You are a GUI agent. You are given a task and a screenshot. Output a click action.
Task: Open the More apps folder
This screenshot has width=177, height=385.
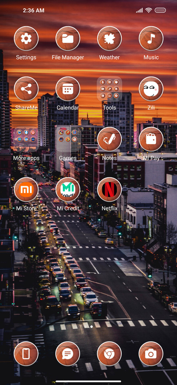[x=26, y=139]
